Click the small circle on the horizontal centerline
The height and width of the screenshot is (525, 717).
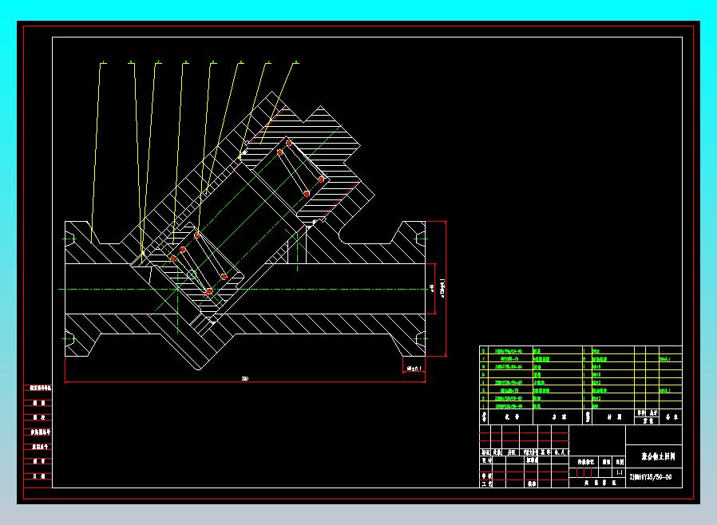tap(192, 274)
